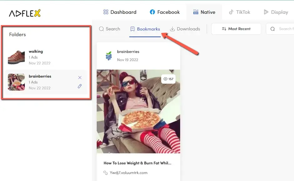Open the 'How To Lose Weight & Burn Fat' ad

coord(138,163)
